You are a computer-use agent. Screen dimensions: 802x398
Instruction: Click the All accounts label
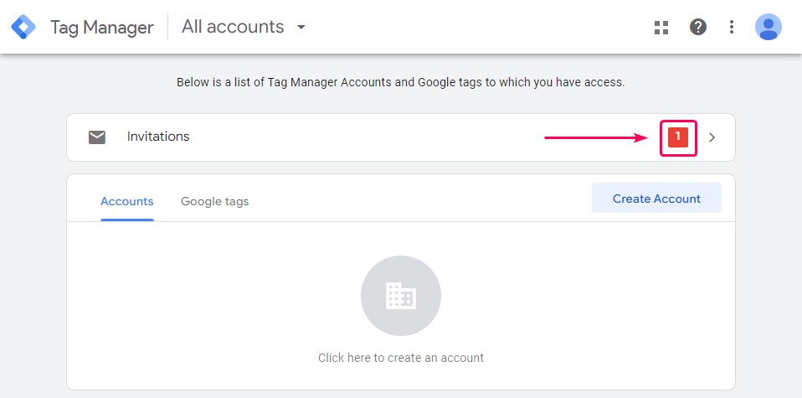click(x=233, y=27)
